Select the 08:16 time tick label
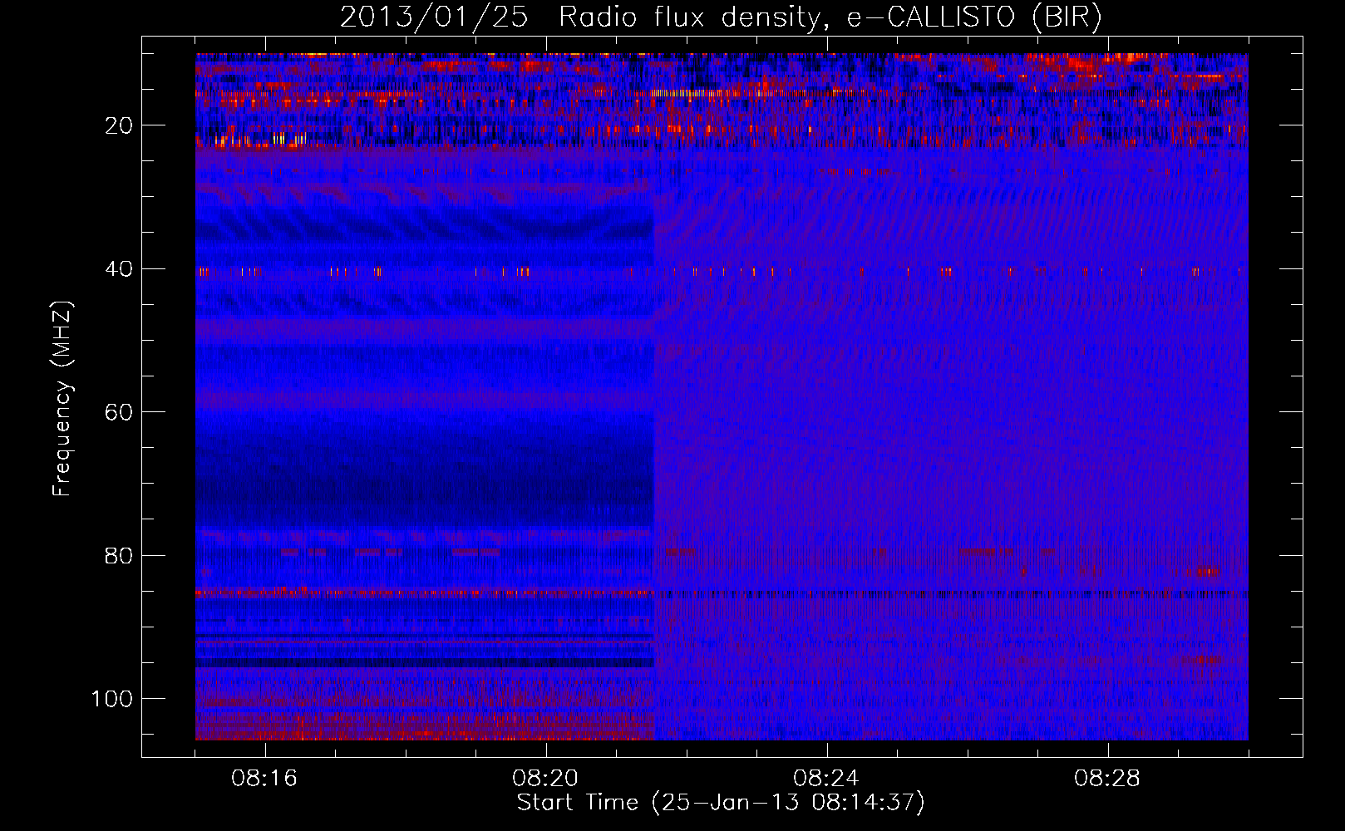The image size is (1345, 831). pyautogui.click(x=264, y=779)
